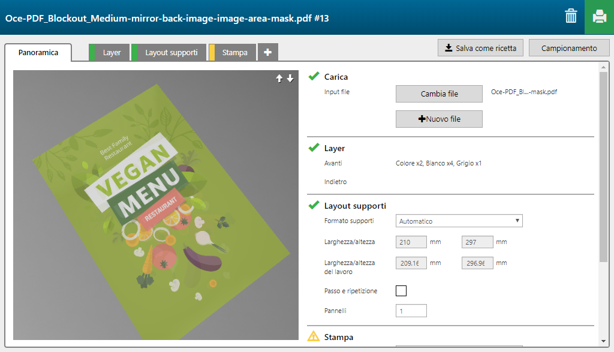Open the Formato supporti dropdown
Viewport: 614px width, 352px height.
[459, 221]
